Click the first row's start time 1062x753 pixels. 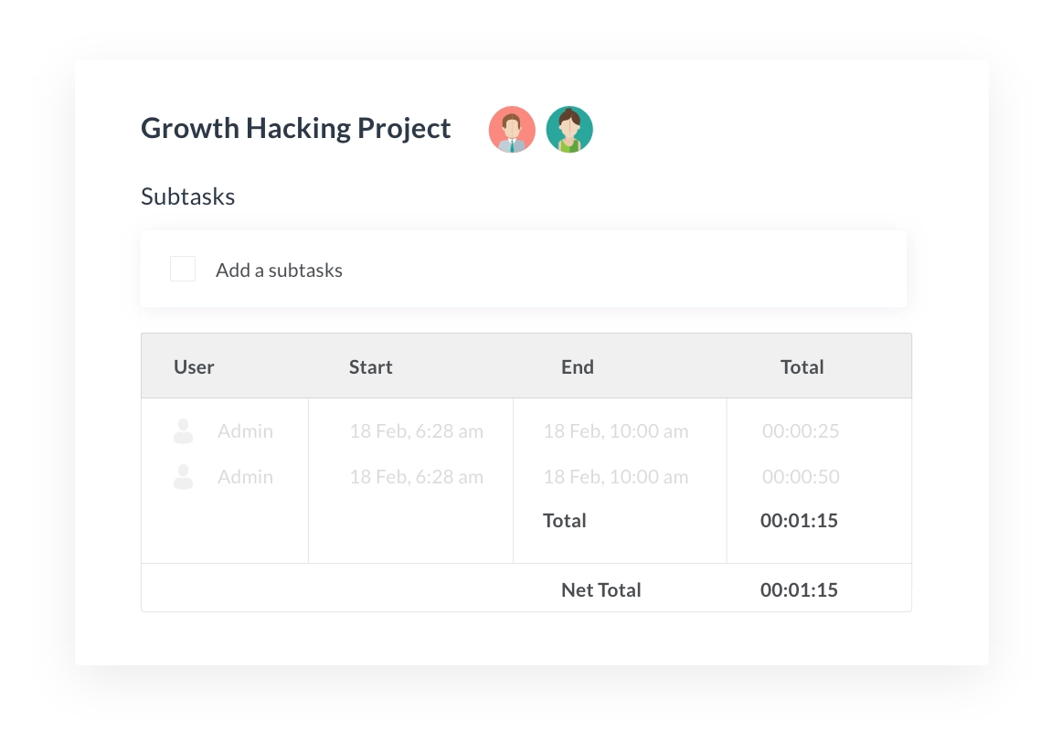click(x=416, y=431)
